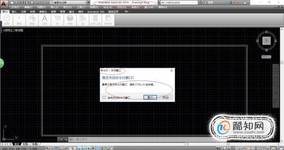Open the Autodesk 360 ribbon tab
This screenshot has height=150, width=284.
pyautogui.click(x=96, y=12)
